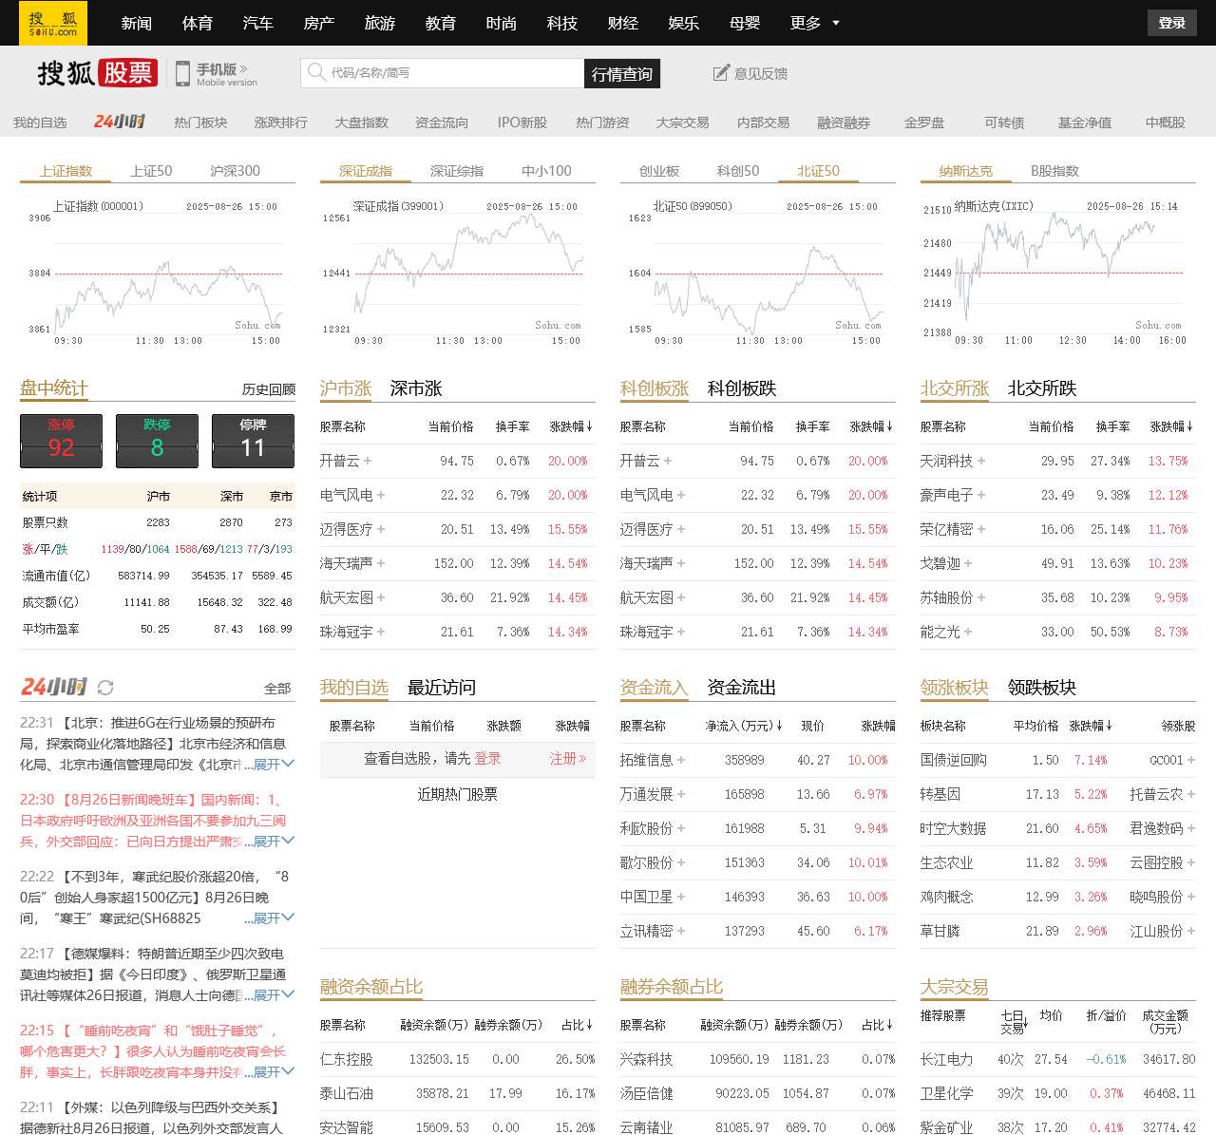The image size is (1216, 1135).
Task: Add GC001 to watchlist plus icon
Action: [x=1191, y=760]
